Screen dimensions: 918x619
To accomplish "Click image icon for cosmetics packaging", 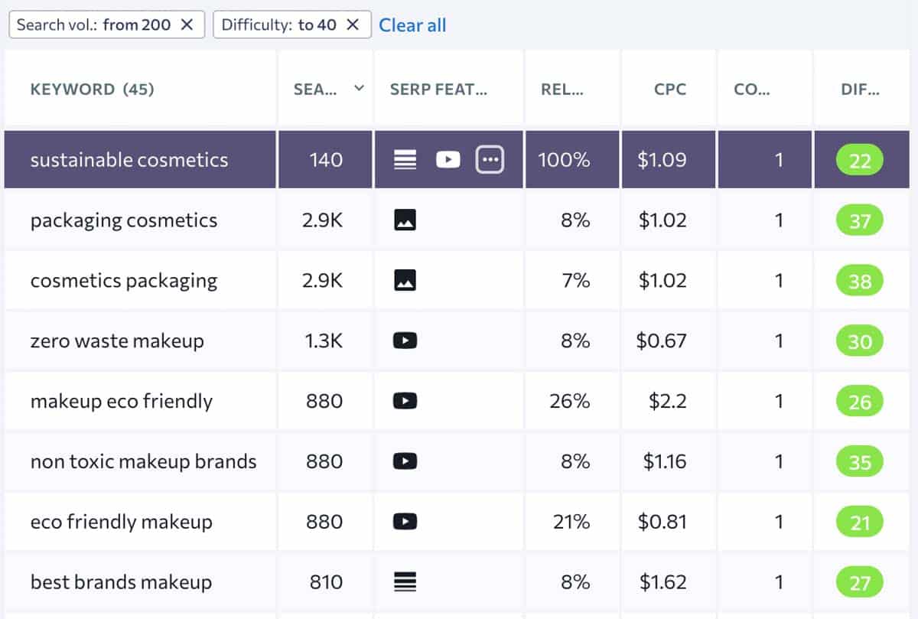I will click(405, 281).
